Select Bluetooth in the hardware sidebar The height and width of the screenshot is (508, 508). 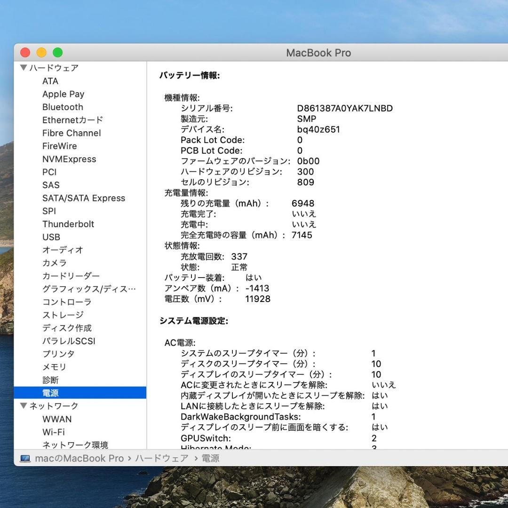point(63,107)
